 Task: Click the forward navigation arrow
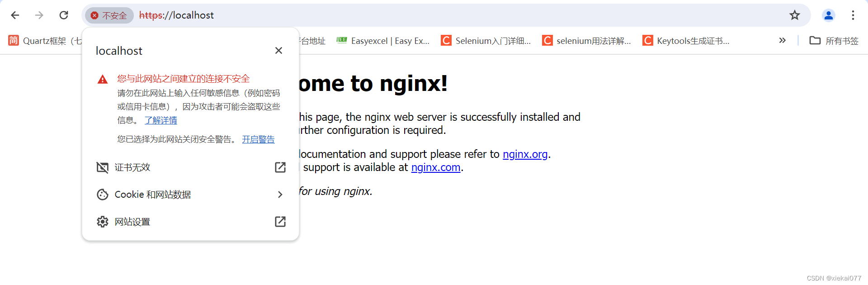39,15
